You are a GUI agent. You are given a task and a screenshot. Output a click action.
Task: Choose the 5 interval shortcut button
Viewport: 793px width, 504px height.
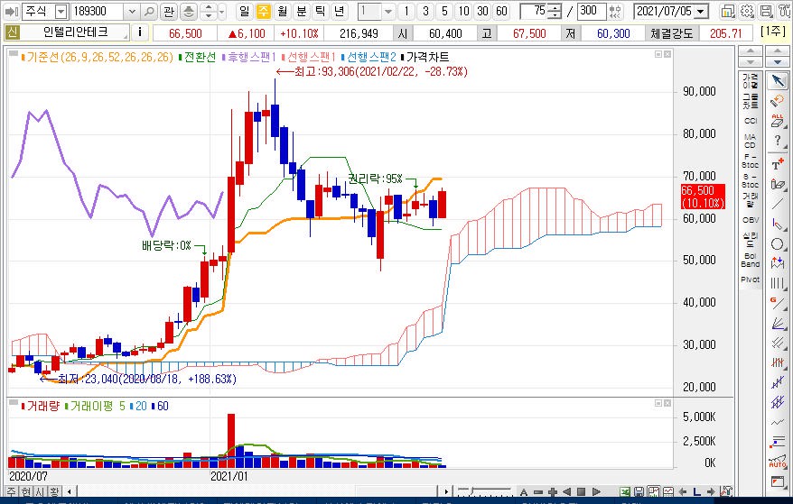[x=444, y=11]
